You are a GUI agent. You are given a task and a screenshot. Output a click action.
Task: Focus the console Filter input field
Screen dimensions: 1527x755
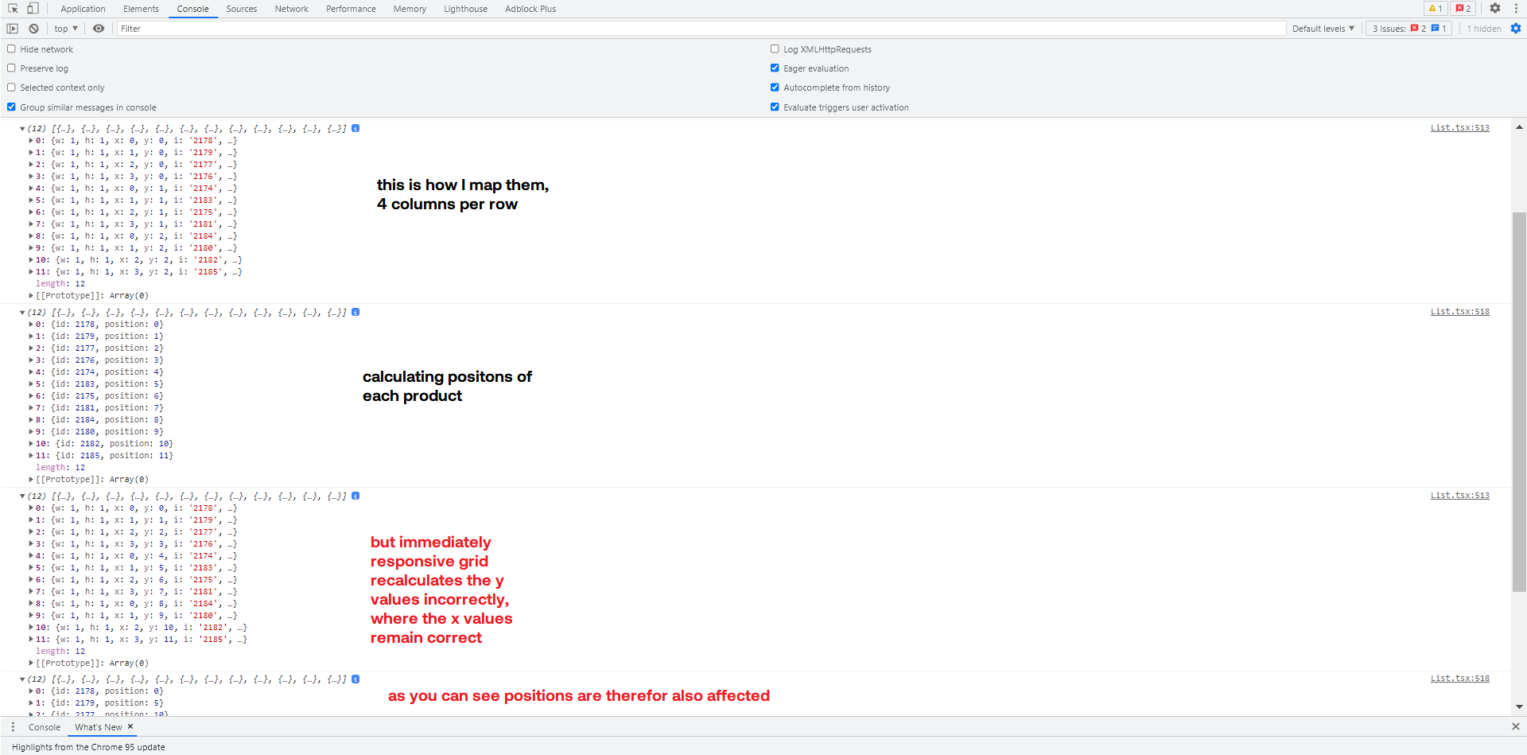701,29
